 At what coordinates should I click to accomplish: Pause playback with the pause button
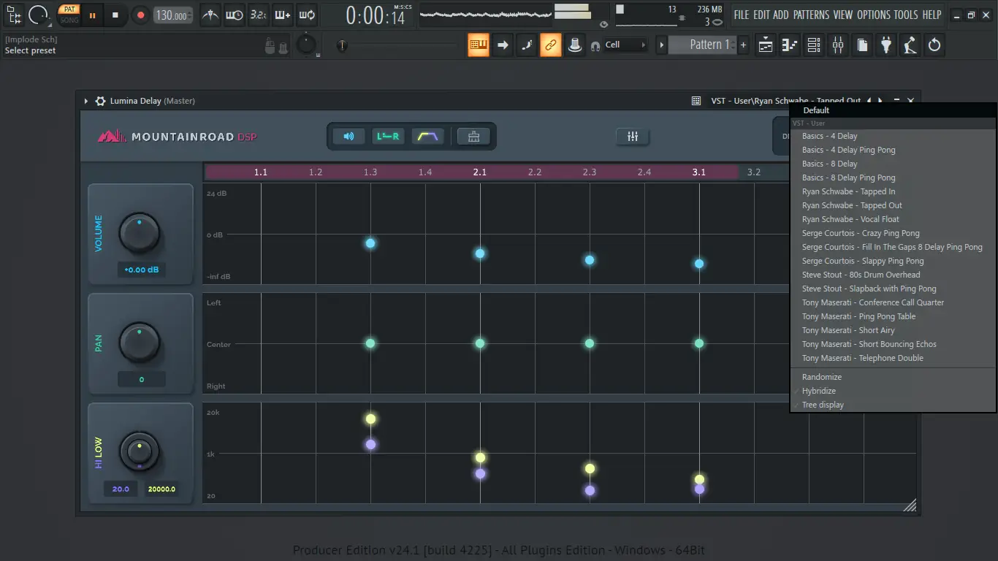92,15
